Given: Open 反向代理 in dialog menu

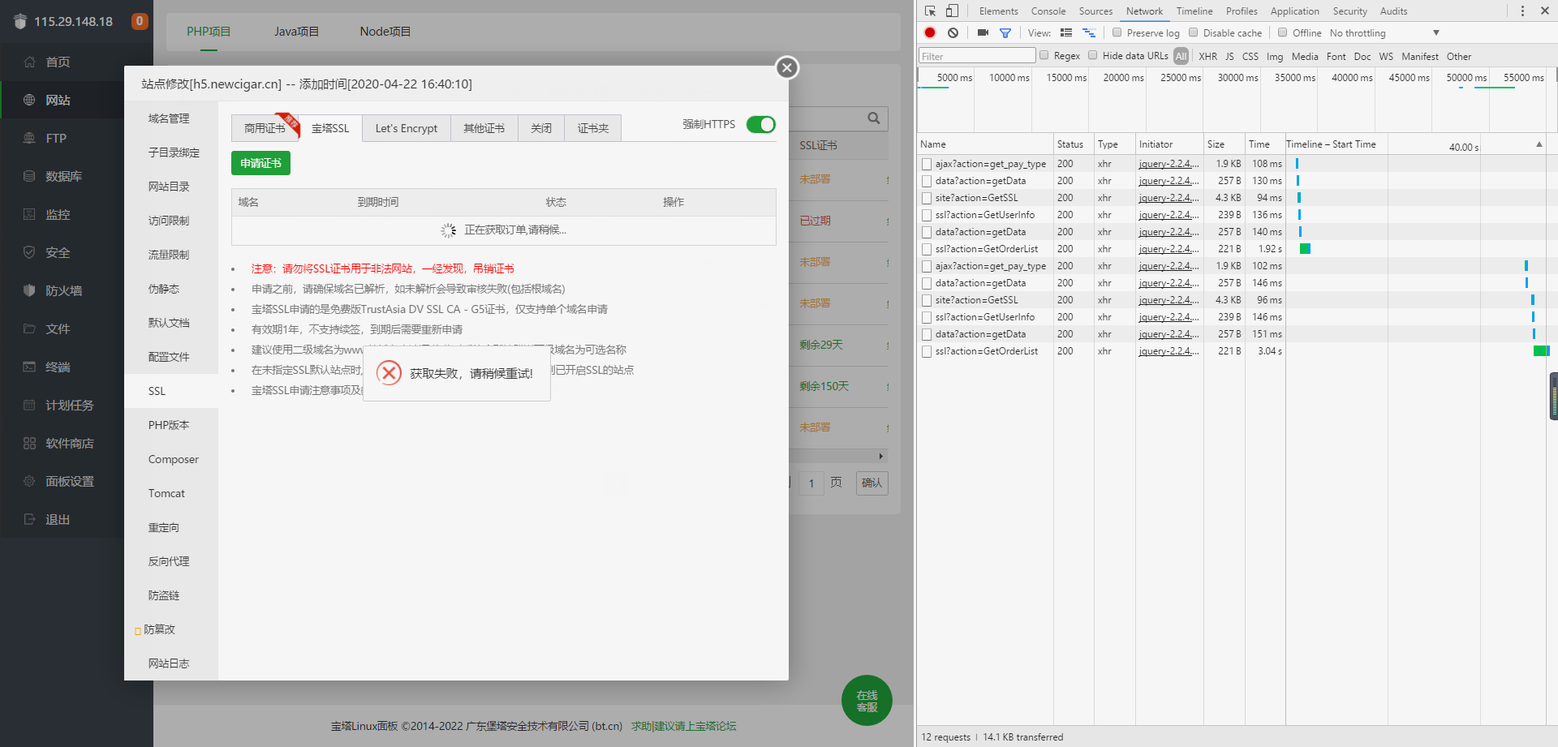Looking at the screenshot, I should pyautogui.click(x=169, y=561).
